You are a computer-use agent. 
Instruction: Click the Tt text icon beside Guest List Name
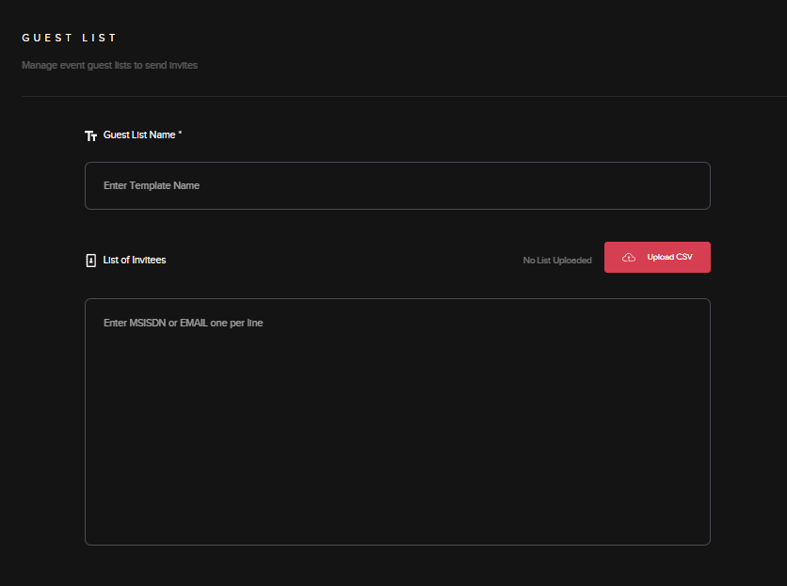coord(91,135)
